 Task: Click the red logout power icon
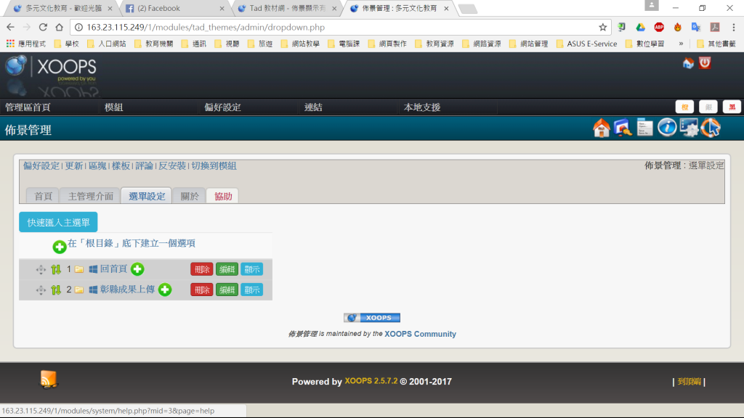click(705, 63)
